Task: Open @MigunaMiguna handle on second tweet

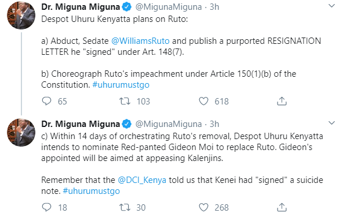Action: [169, 124]
